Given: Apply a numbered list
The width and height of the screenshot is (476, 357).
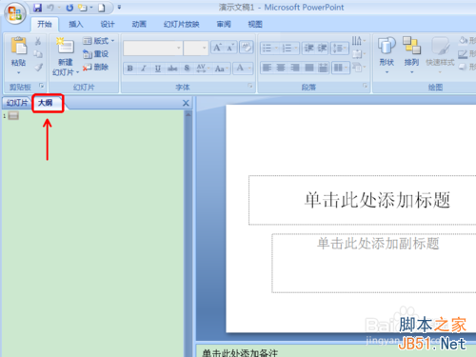Looking at the screenshot, I should click(289, 48).
